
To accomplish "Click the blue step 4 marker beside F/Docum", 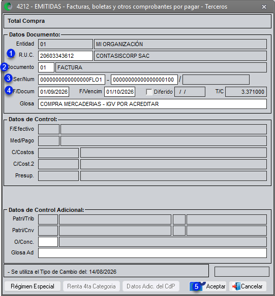I will 9,90.
